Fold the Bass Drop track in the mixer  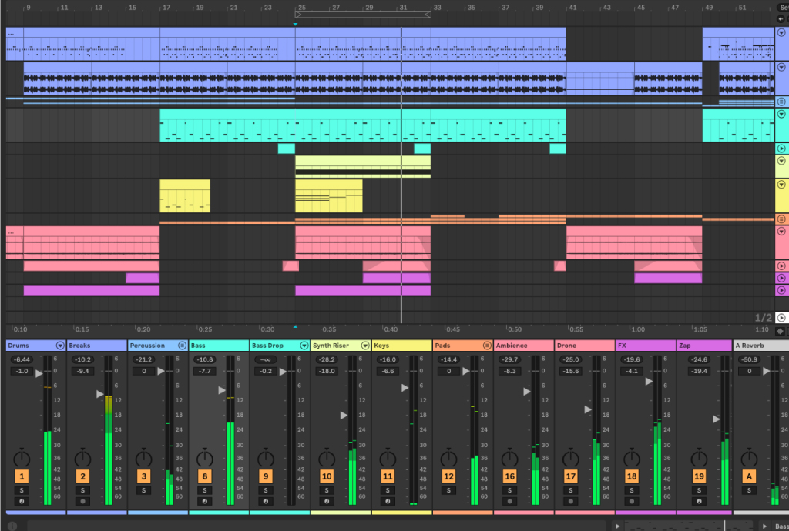point(304,346)
